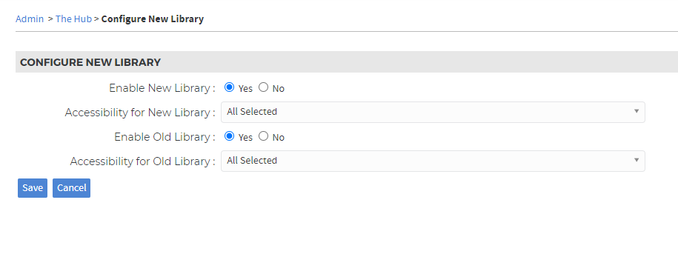
Task: Click arrow of New Library accessibility dropdown
Action: [x=637, y=112]
